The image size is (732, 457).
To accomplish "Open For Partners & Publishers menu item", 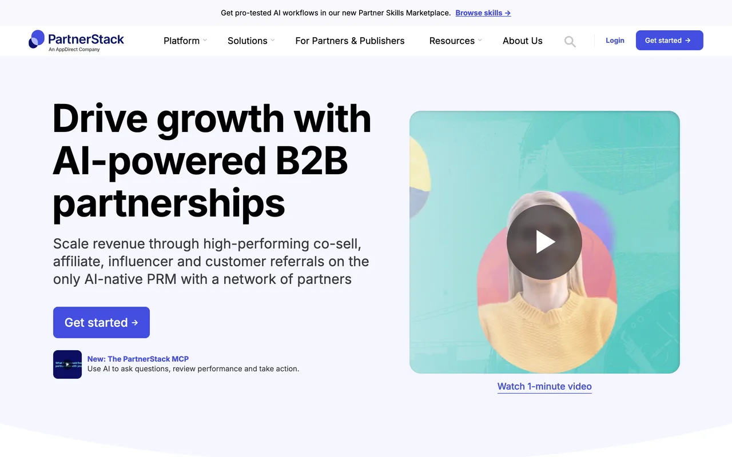I will point(350,41).
